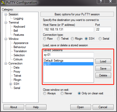117x112 pixels.
Task: Open the Behaviour settings category
Action: [20, 47]
